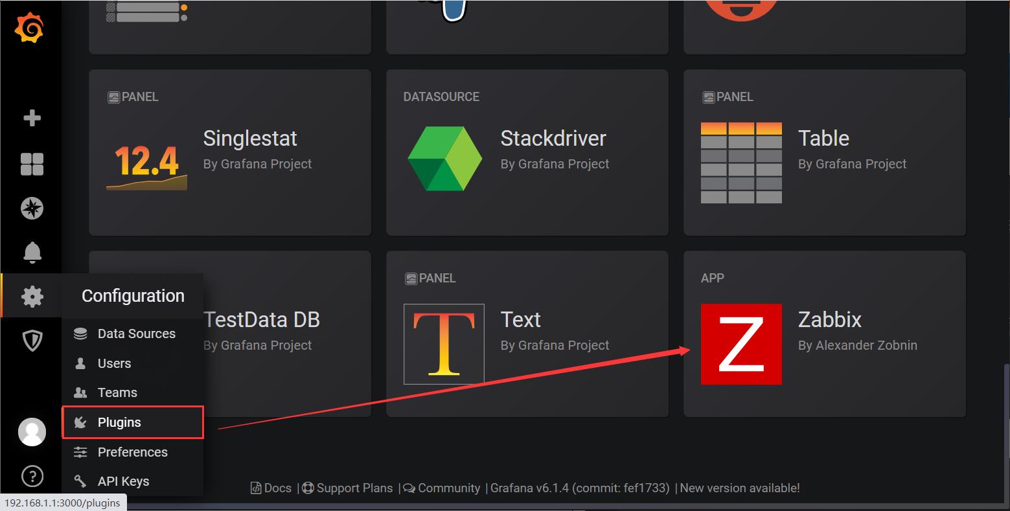Open the Table plugin title
Viewport: 1010px width, 511px height.
823,138
